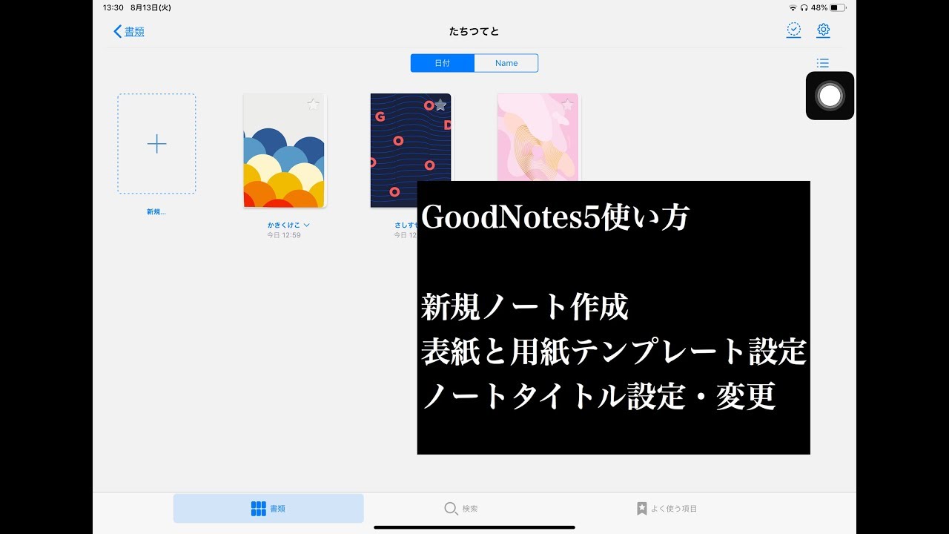This screenshot has width=949, height=534.
Task: Tap the Wi-Fi icon in status bar
Action: point(793,7)
